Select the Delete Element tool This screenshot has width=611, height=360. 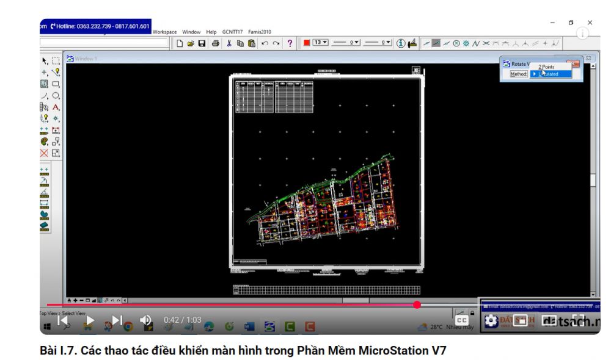(x=44, y=153)
